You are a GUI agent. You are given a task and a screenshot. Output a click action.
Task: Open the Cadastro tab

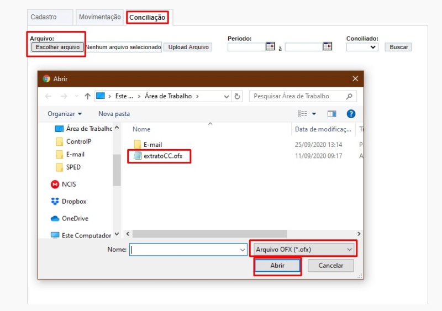(50, 17)
